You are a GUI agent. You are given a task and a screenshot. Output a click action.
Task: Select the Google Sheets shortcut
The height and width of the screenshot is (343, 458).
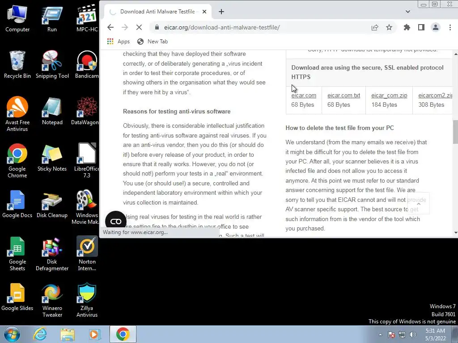(17, 254)
